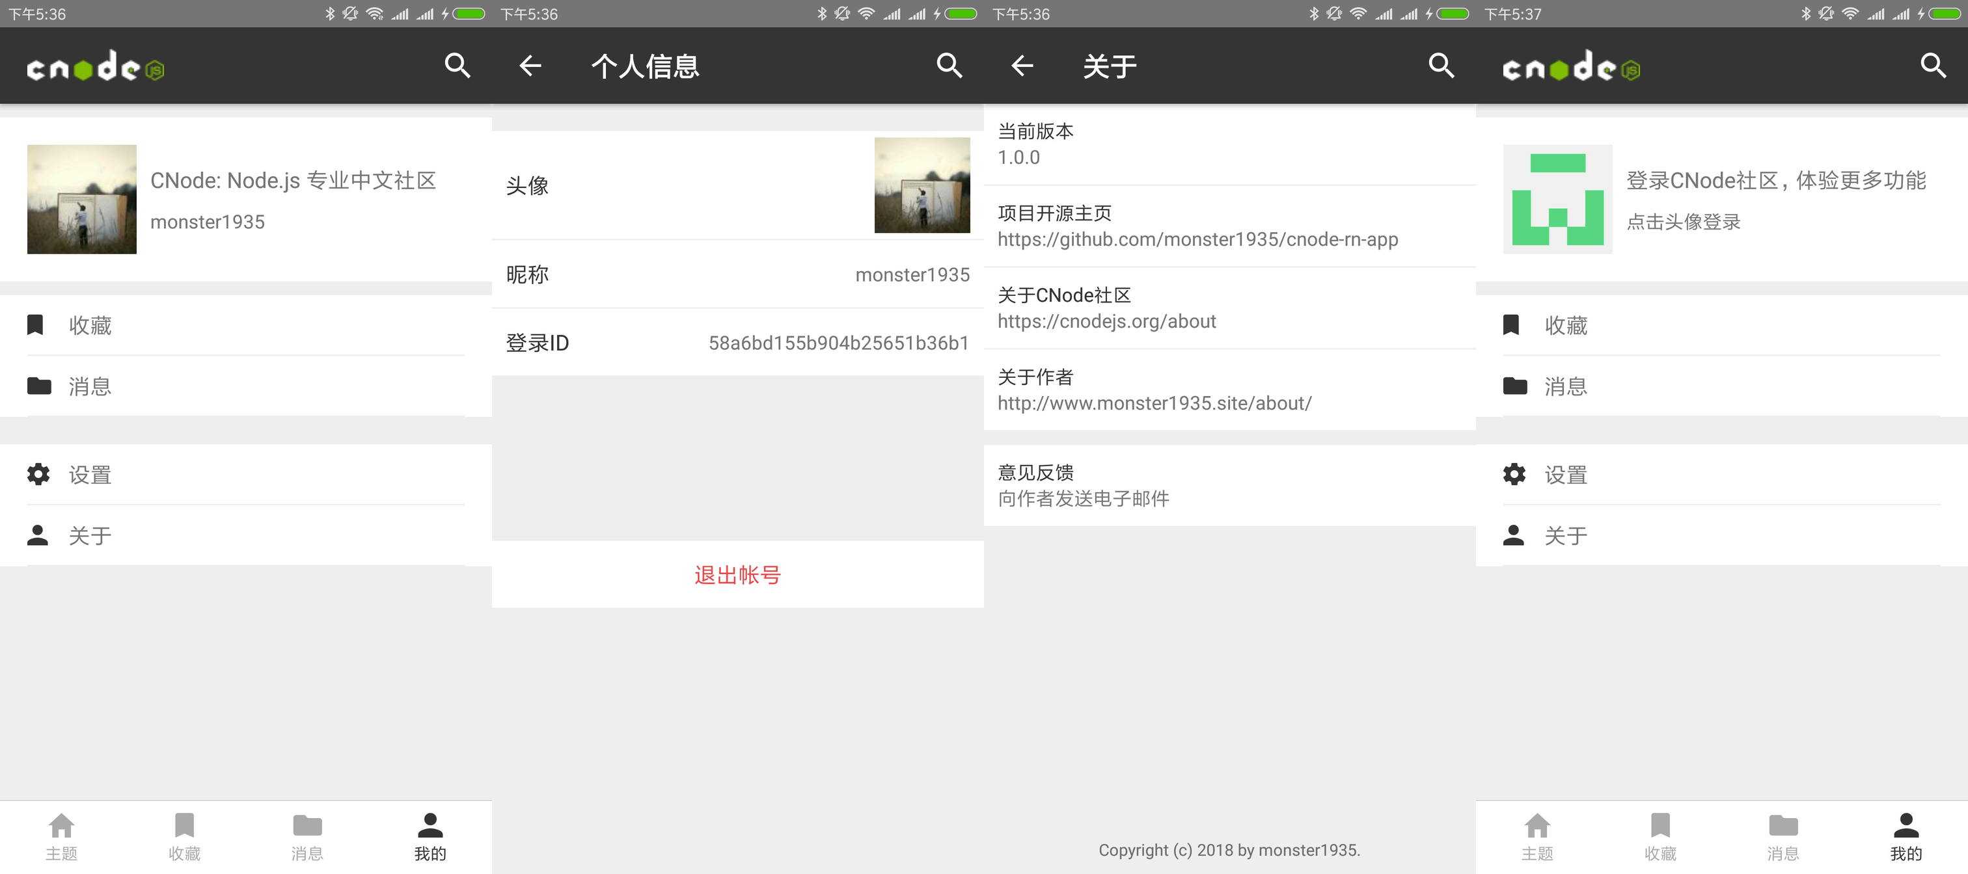Click search icon on 个人信息 screen

coord(949,66)
